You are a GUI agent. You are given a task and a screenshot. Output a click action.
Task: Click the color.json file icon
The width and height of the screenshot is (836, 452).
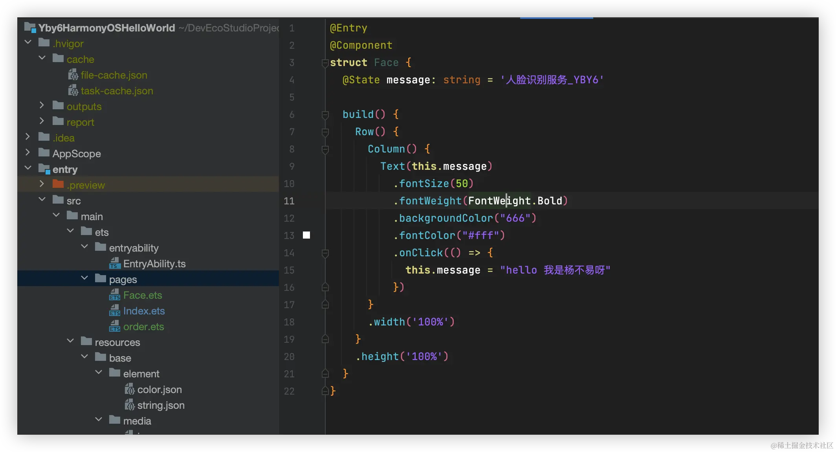click(x=129, y=389)
